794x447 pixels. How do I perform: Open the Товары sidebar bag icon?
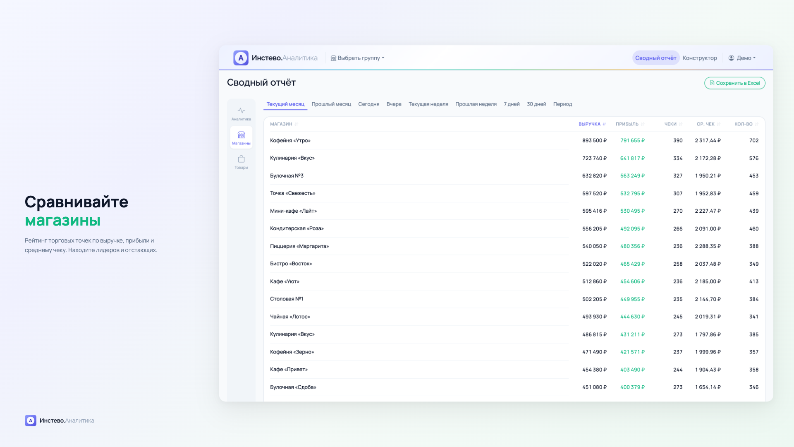click(241, 159)
